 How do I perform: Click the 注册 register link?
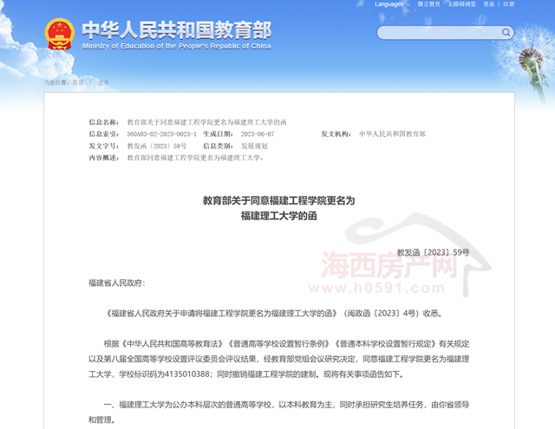[509, 4]
